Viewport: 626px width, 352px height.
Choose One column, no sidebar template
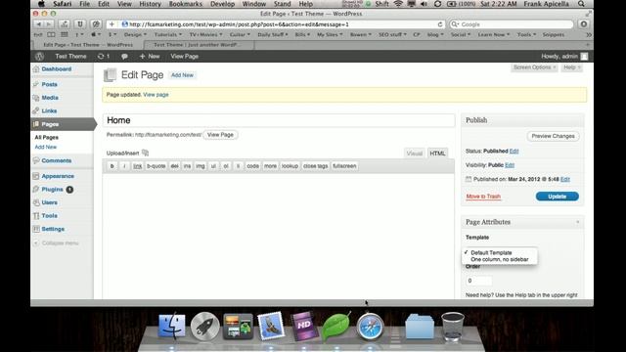coord(499,260)
